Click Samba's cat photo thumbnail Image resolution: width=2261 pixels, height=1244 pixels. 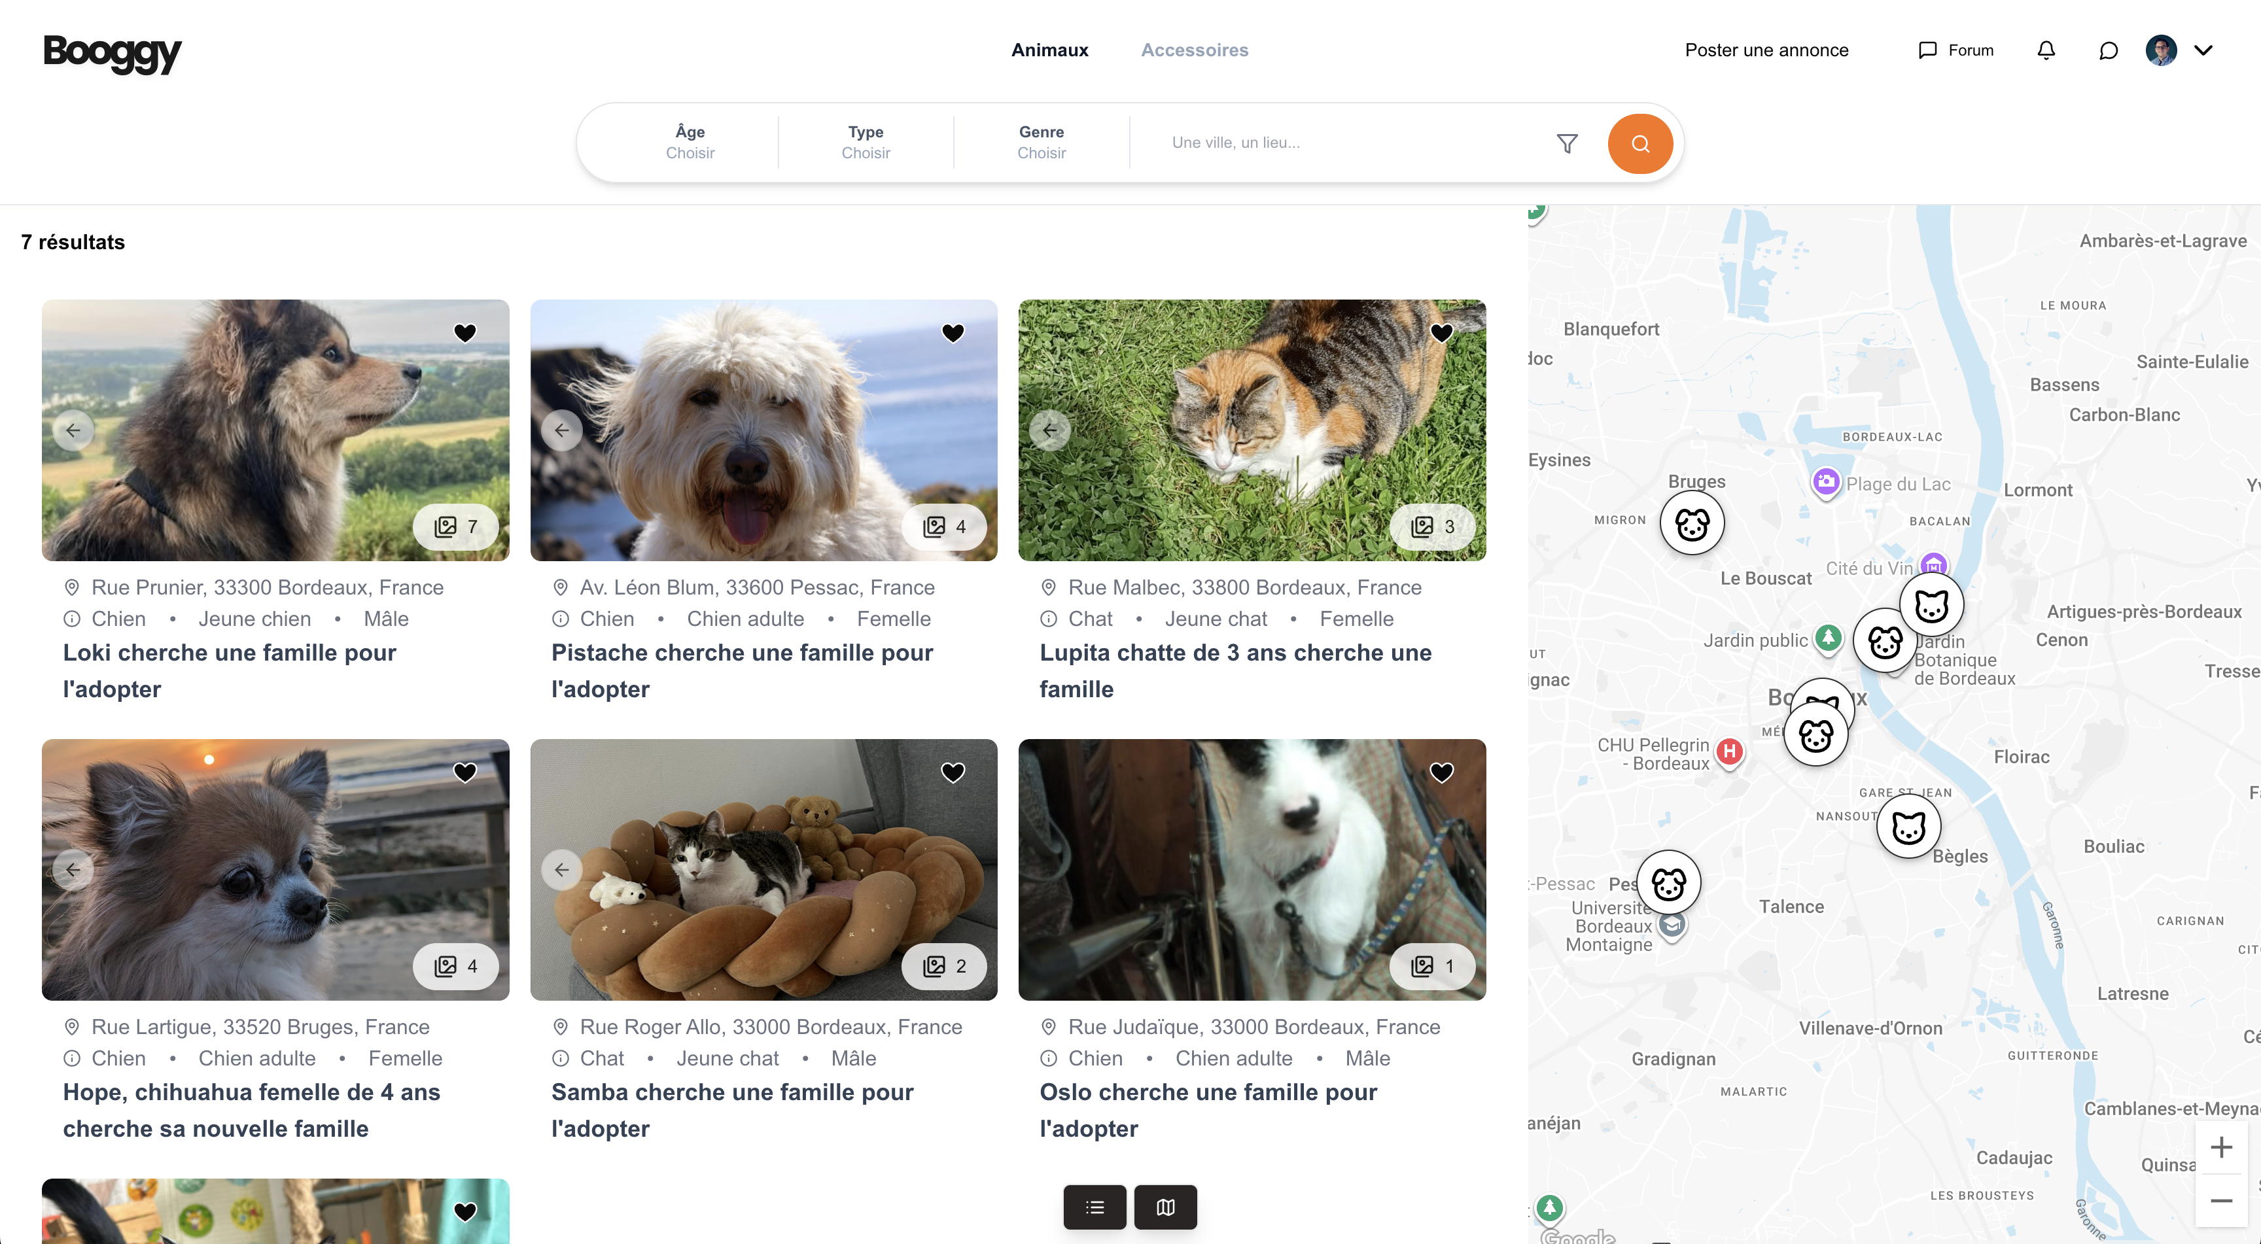[763, 869]
